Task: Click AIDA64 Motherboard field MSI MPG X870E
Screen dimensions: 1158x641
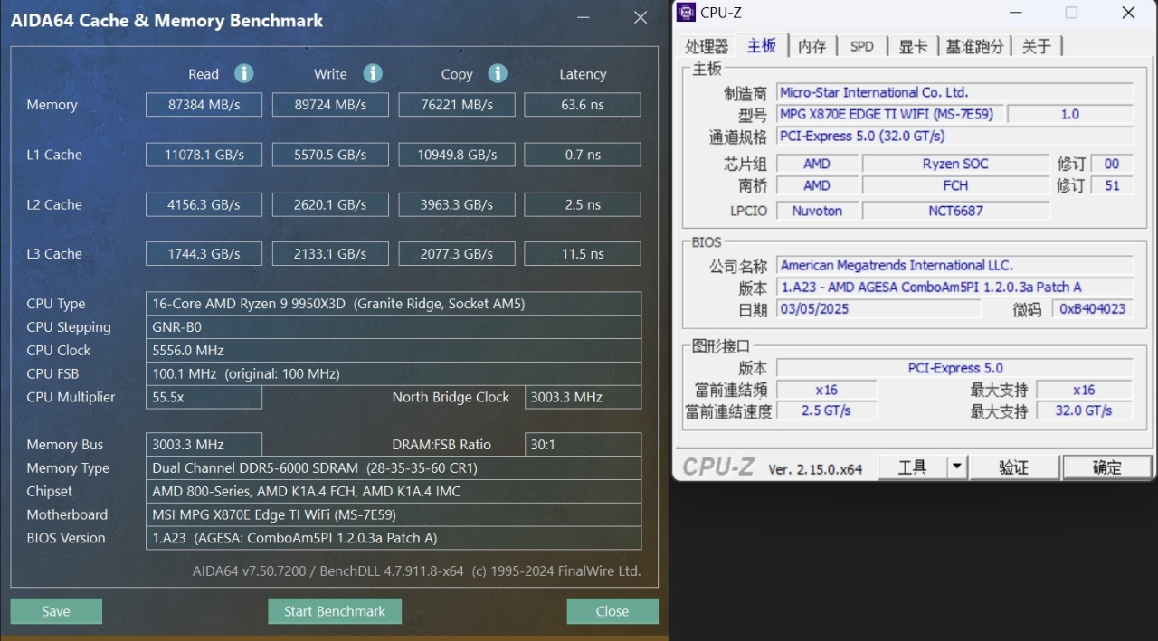Action: 394,514
